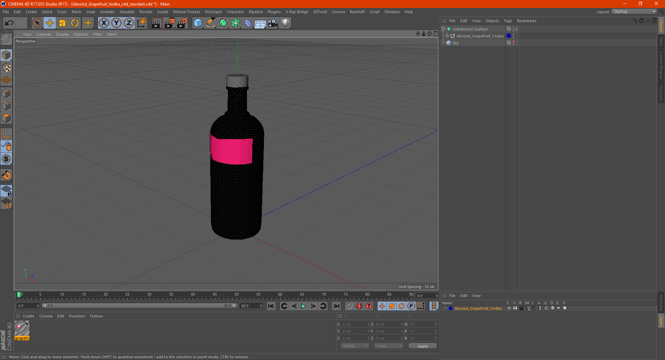Viewport: 665px width, 360px height.
Task: Toggle X axis lock
Action: (x=104, y=23)
